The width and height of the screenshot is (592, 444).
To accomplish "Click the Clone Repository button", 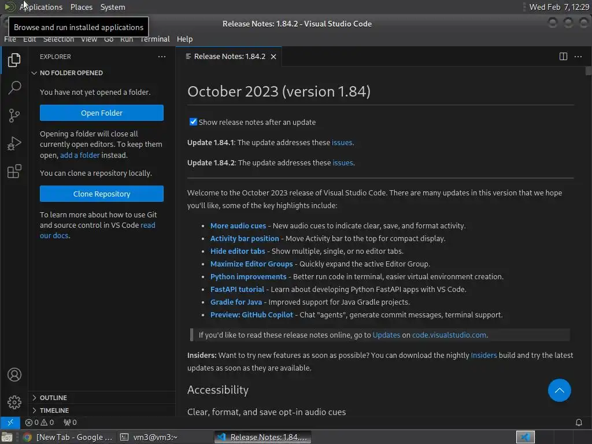I will pos(102,194).
